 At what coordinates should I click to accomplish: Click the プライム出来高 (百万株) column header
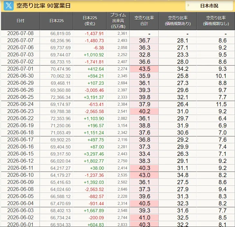(x=118, y=21)
